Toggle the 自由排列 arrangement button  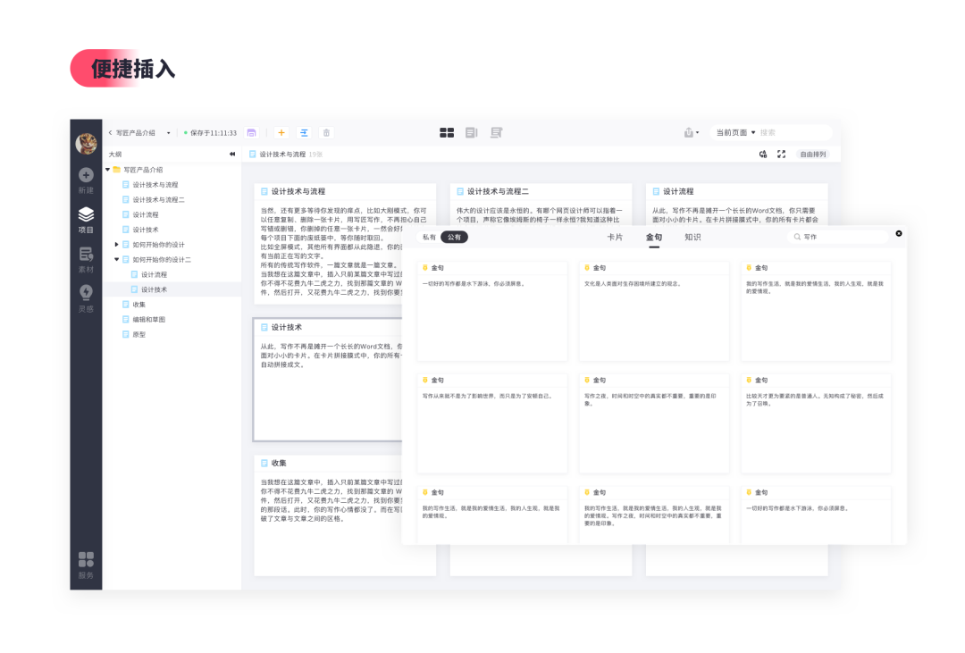pyautogui.click(x=813, y=154)
